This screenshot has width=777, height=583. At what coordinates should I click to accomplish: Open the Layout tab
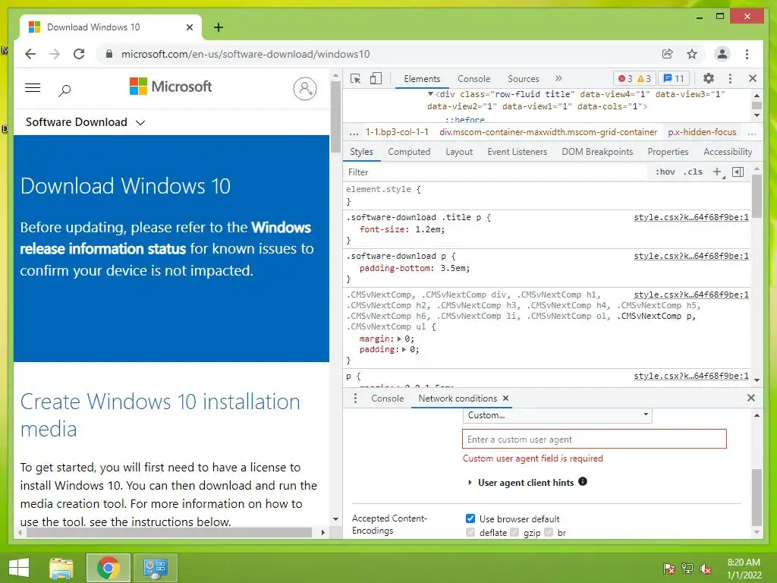click(x=459, y=152)
